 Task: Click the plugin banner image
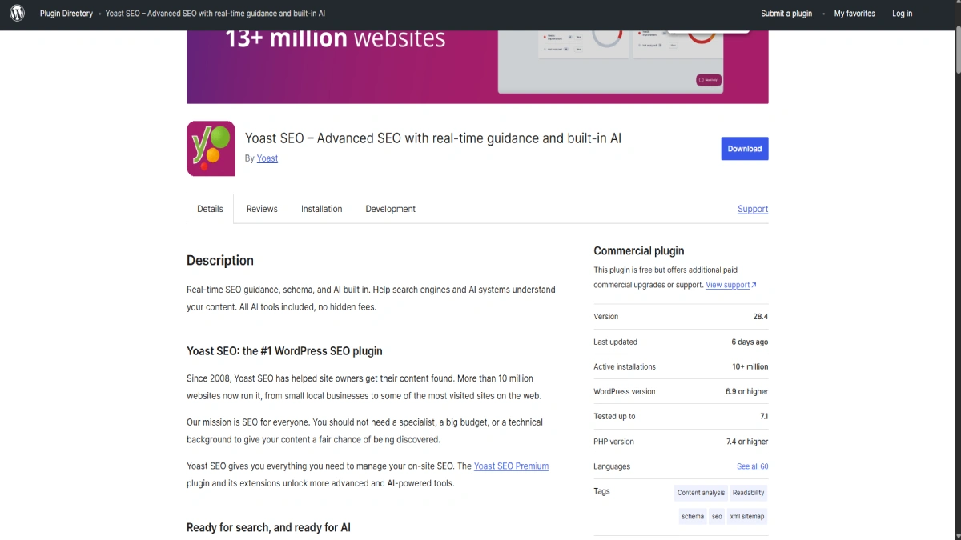(x=477, y=67)
